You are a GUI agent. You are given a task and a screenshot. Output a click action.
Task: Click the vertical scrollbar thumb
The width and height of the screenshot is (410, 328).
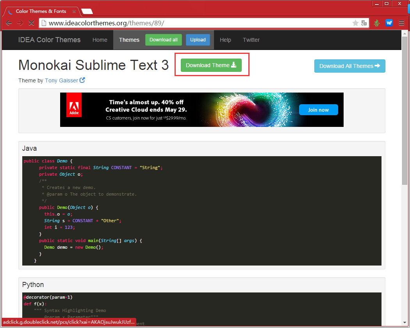point(405,111)
